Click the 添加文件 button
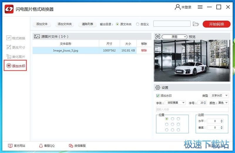235x153 pixels. tap(42, 24)
